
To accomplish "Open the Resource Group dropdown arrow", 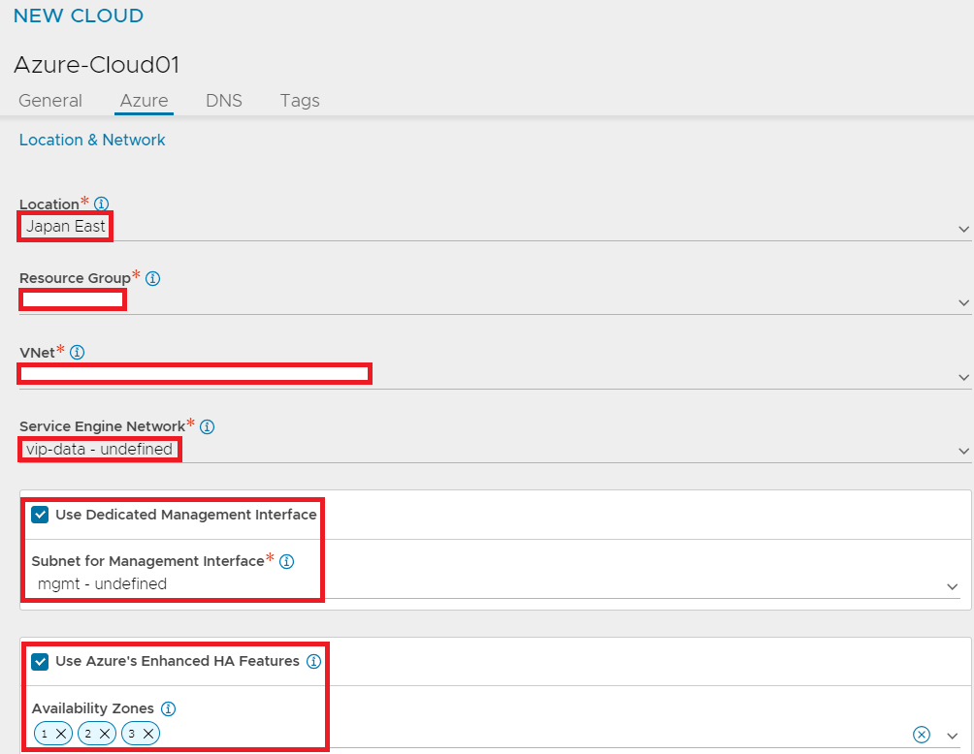I will pyautogui.click(x=963, y=302).
